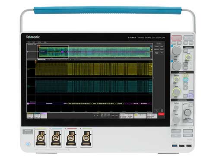Image resolution: width=216 pixels, height=162 pixels.
Task: Toggle the purple-lit Bus front panel button
Action: [x=191, y=96]
